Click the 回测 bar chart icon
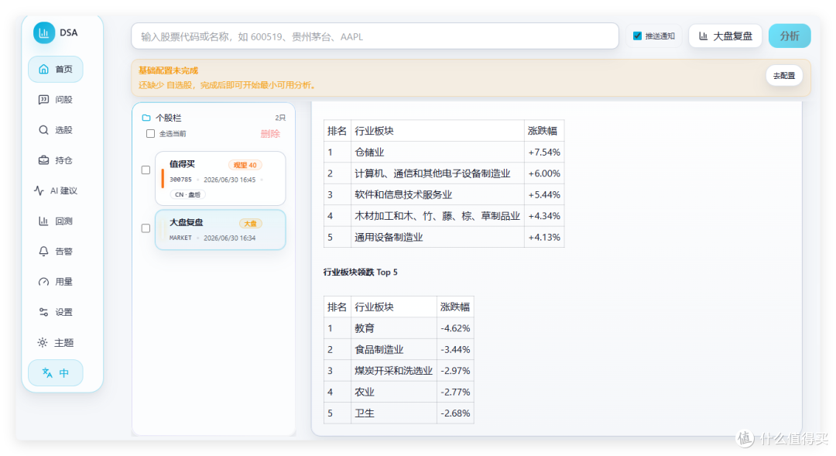Image resolution: width=836 pixels, height=456 pixels. (43, 221)
